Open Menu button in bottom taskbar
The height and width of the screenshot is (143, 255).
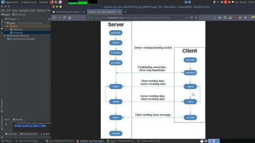click(6, 141)
